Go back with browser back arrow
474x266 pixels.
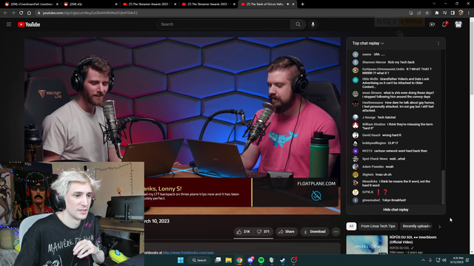coord(5,13)
